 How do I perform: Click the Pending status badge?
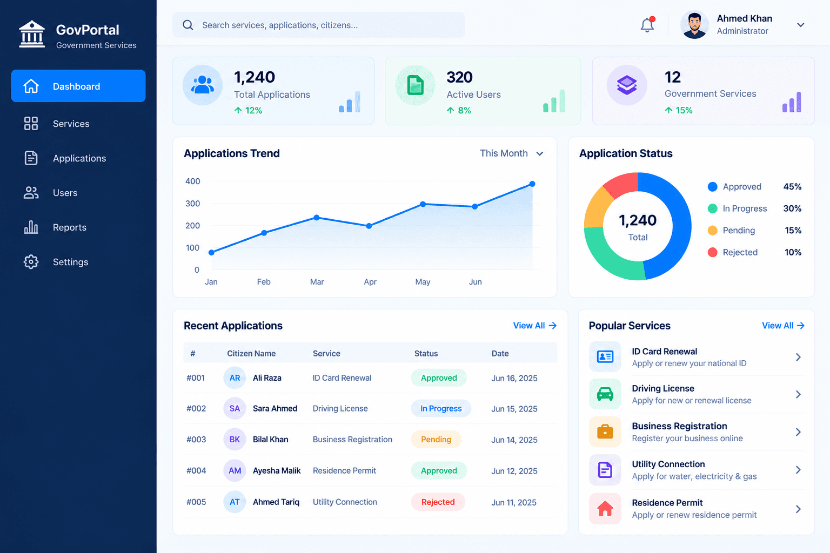(x=436, y=440)
